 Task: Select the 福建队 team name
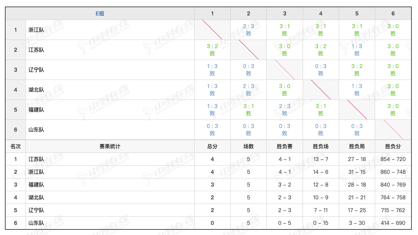pyautogui.click(x=36, y=109)
